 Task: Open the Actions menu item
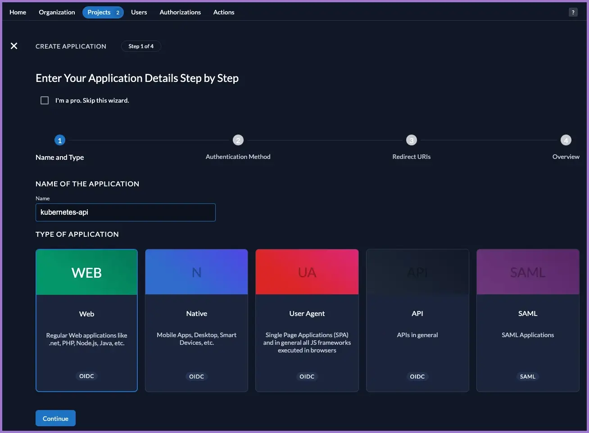[x=224, y=12]
